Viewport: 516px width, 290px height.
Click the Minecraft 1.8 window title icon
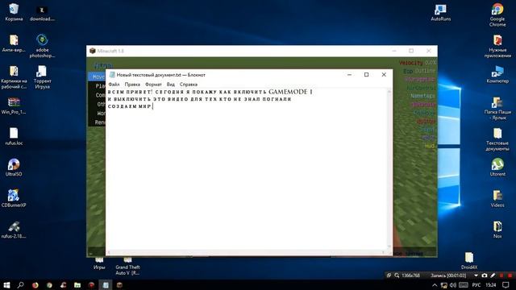[93, 51]
